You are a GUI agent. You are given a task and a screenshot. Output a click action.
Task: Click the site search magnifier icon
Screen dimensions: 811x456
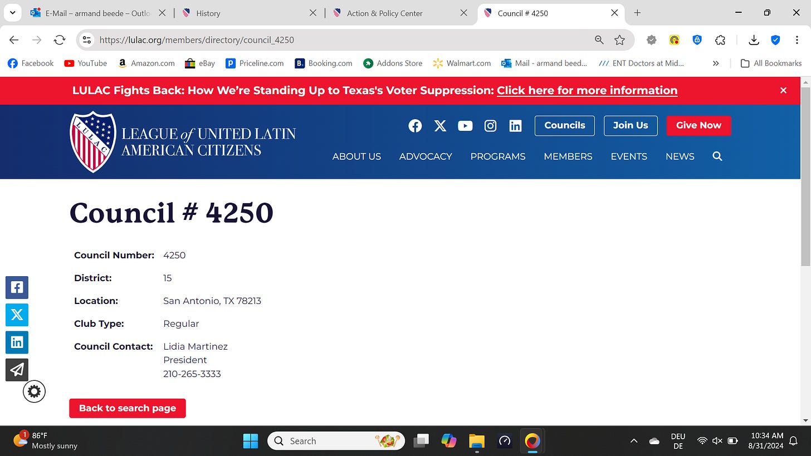click(717, 156)
